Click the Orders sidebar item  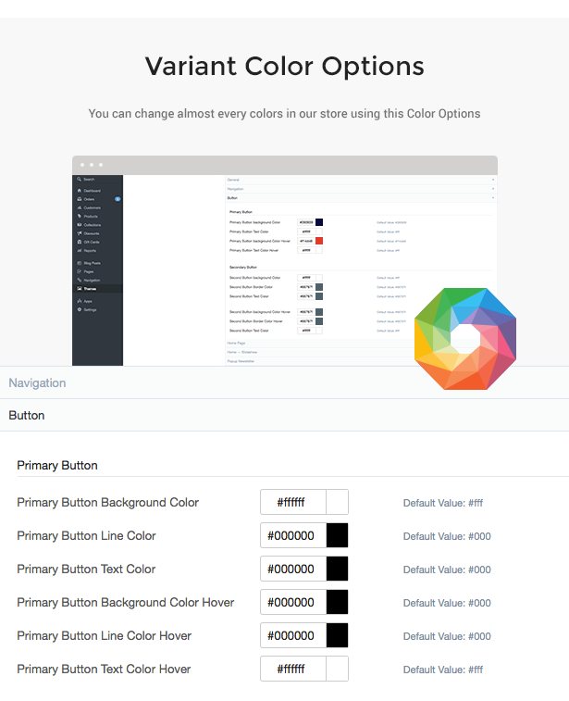(x=90, y=199)
